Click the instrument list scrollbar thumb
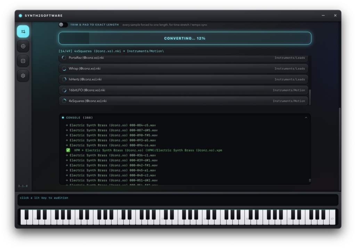This screenshot has height=248, width=356. click(x=310, y=97)
